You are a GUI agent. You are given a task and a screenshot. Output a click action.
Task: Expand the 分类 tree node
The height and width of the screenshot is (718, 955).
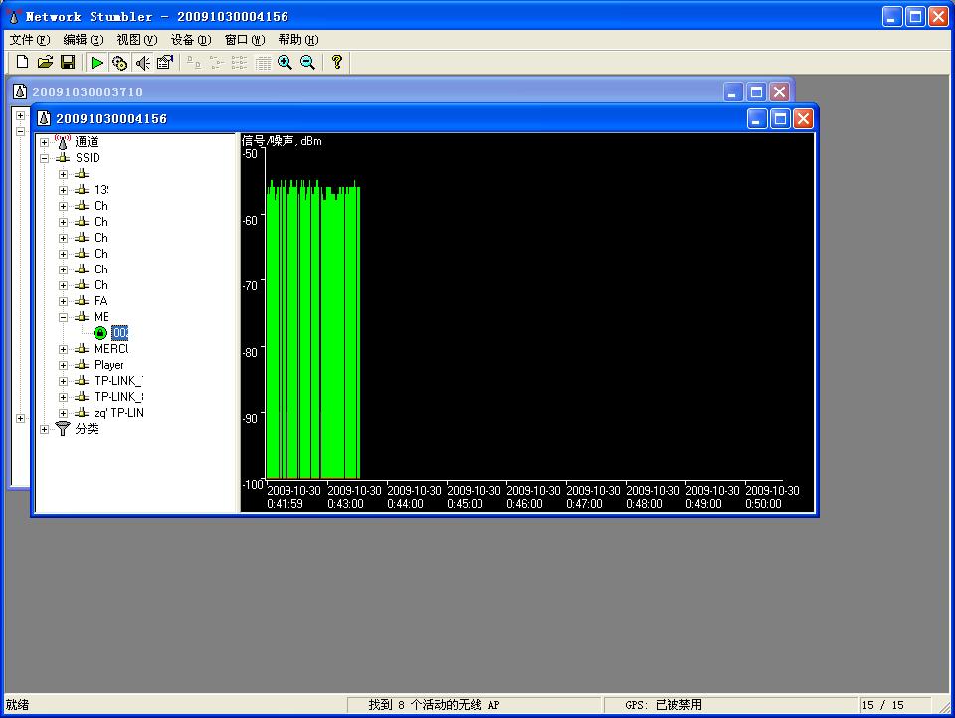pyautogui.click(x=44, y=429)
